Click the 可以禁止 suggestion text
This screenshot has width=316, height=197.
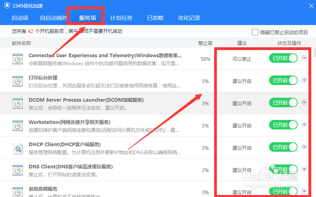242,59
